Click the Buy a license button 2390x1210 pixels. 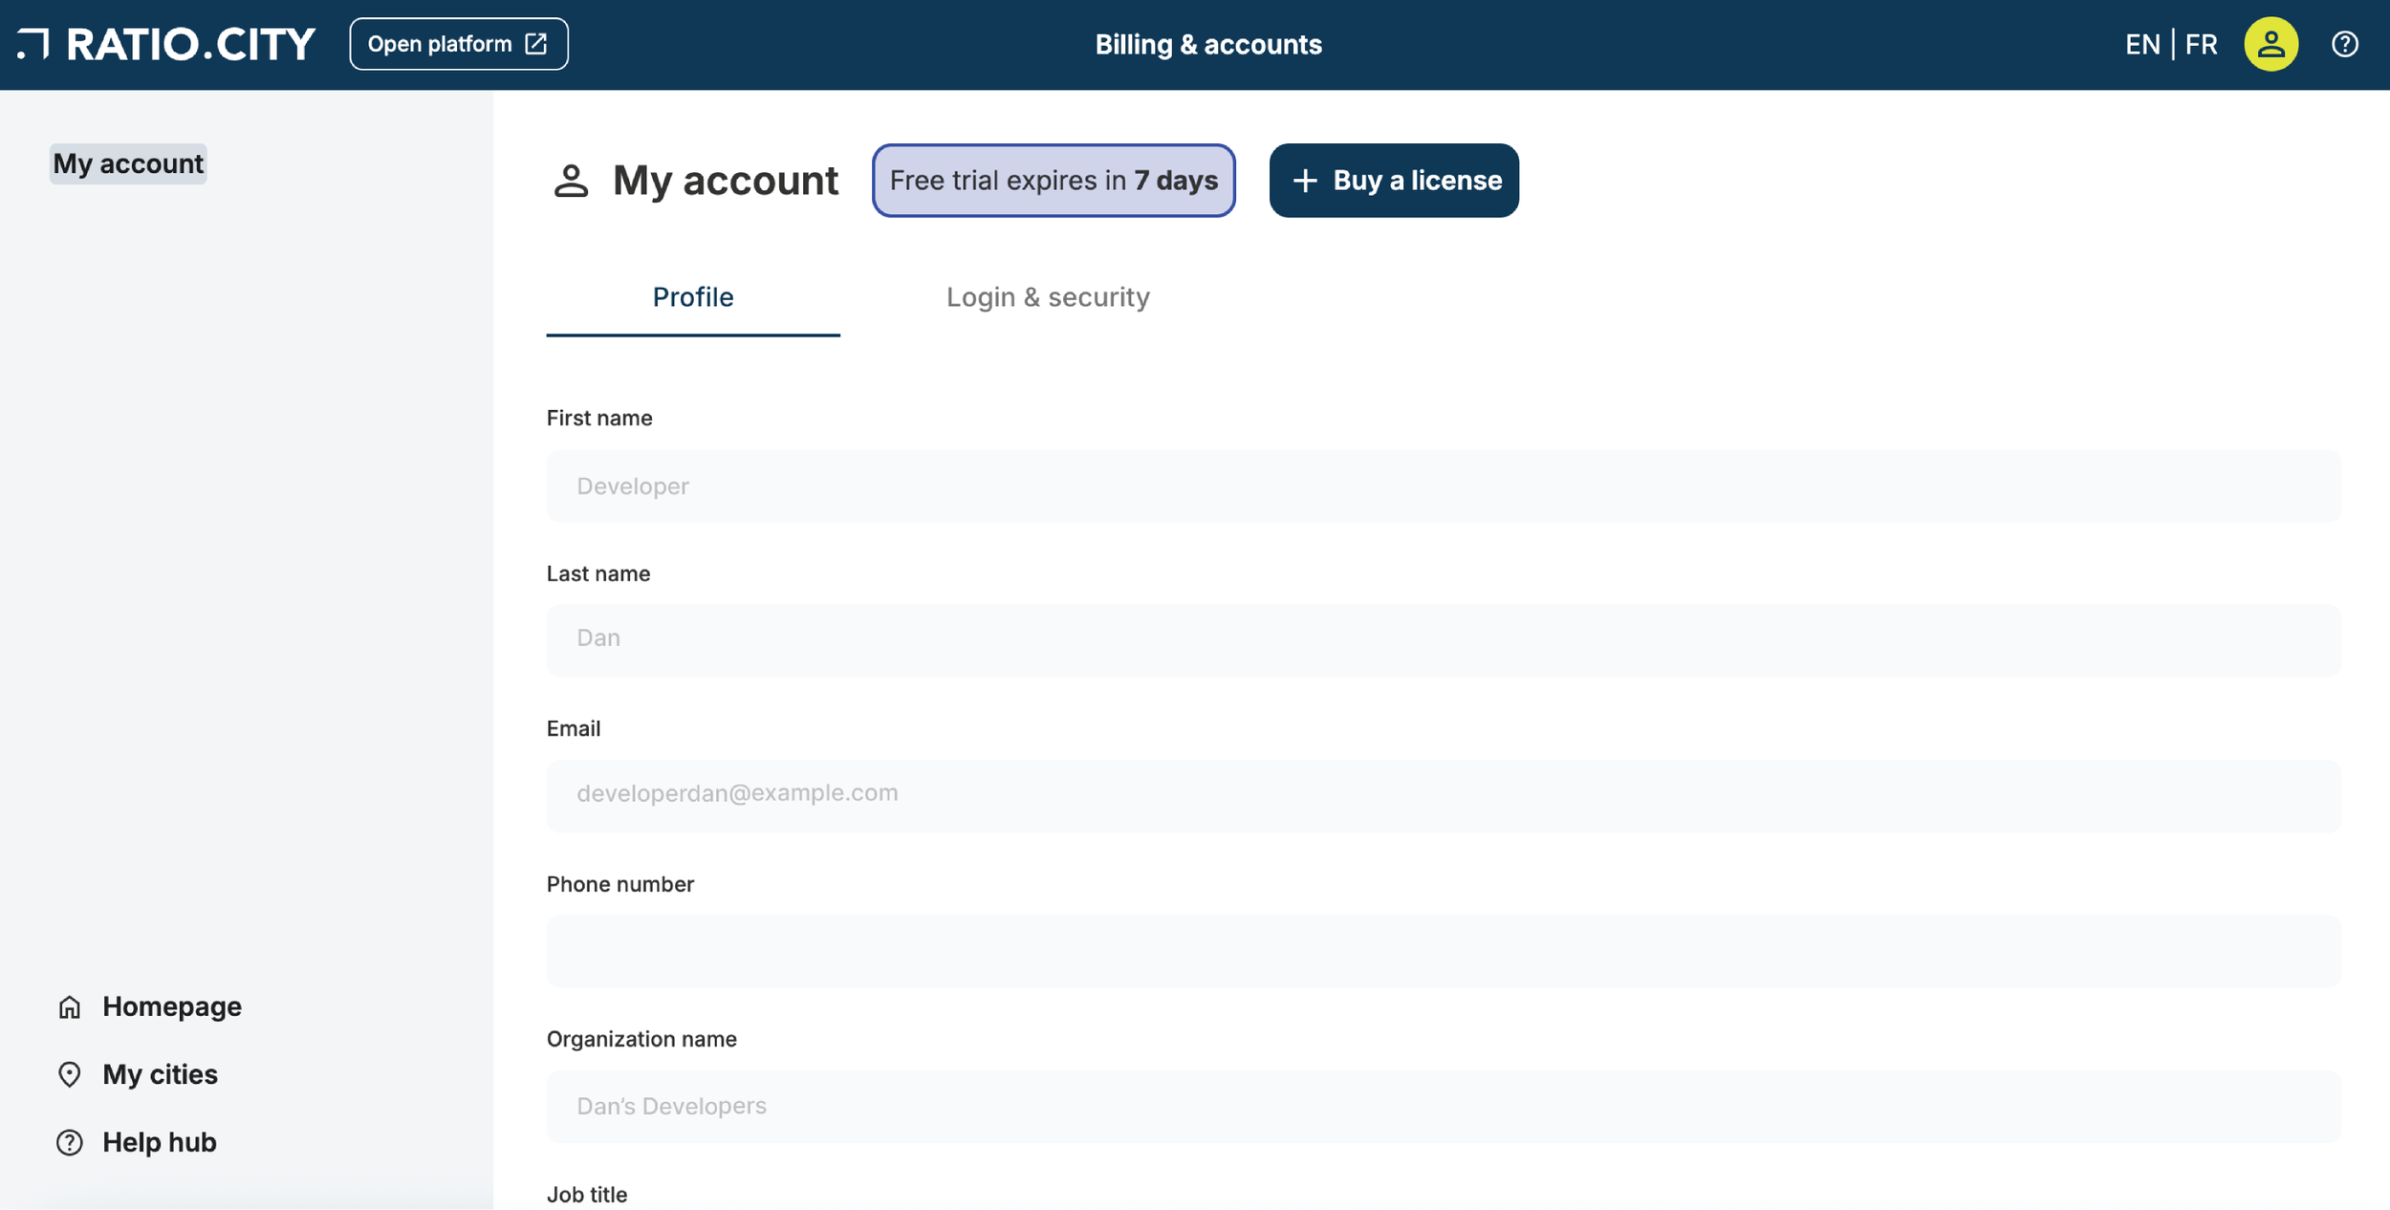point(1393,180)
